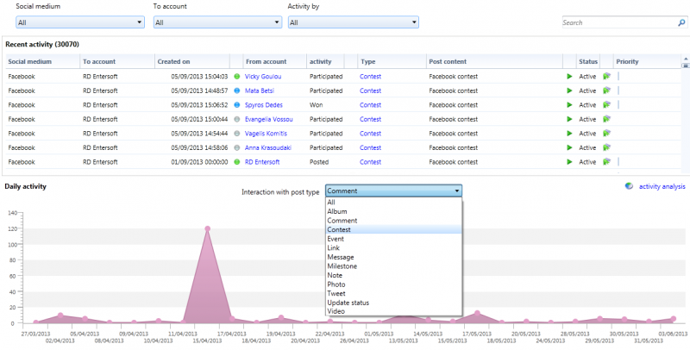
Task: Select Album in post type list
Action: pyautogui.click(x=394, y=211)
